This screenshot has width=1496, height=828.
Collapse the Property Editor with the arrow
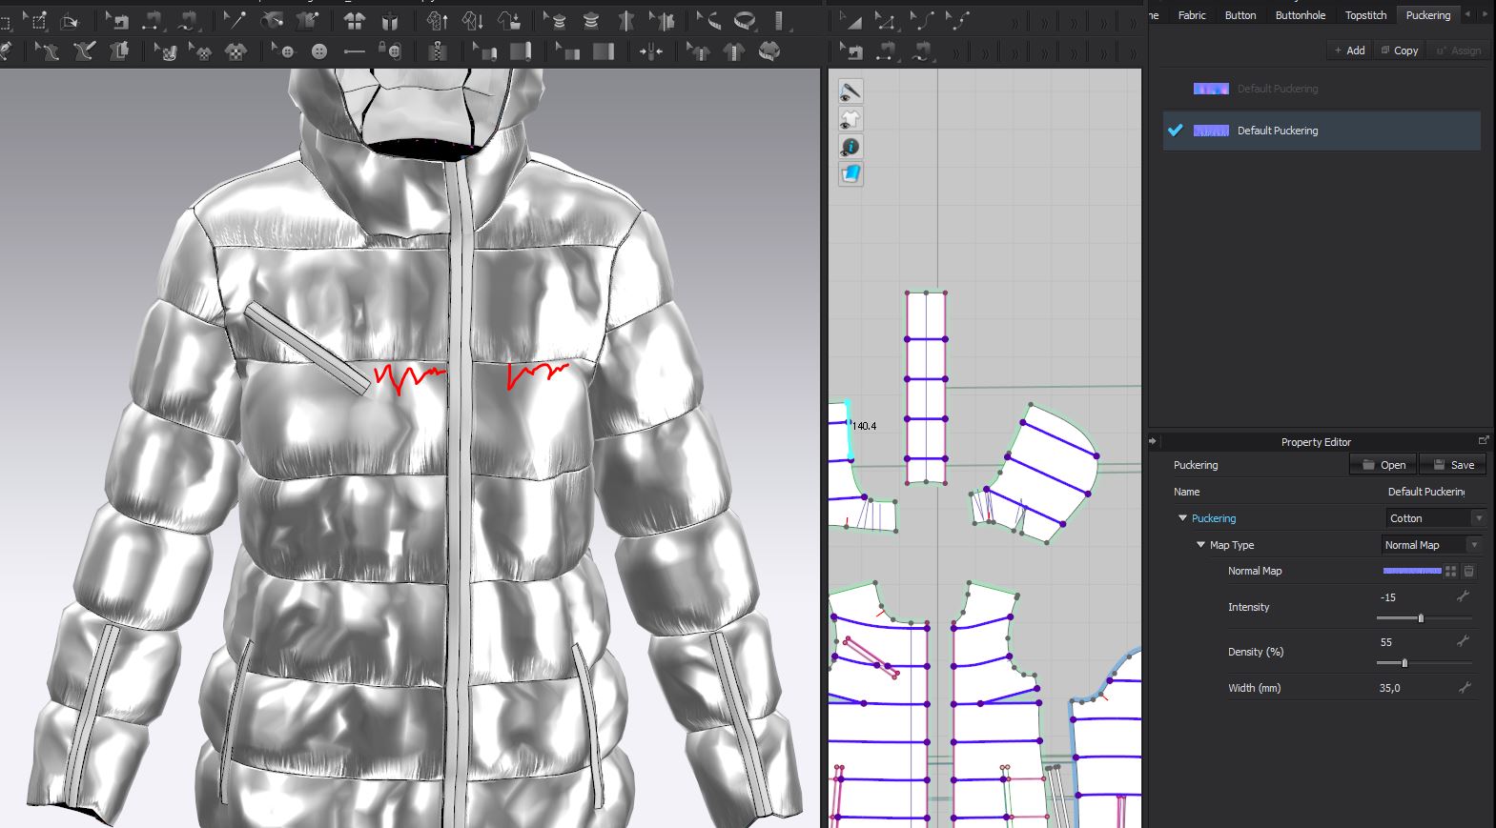(x=1153, y=441)
